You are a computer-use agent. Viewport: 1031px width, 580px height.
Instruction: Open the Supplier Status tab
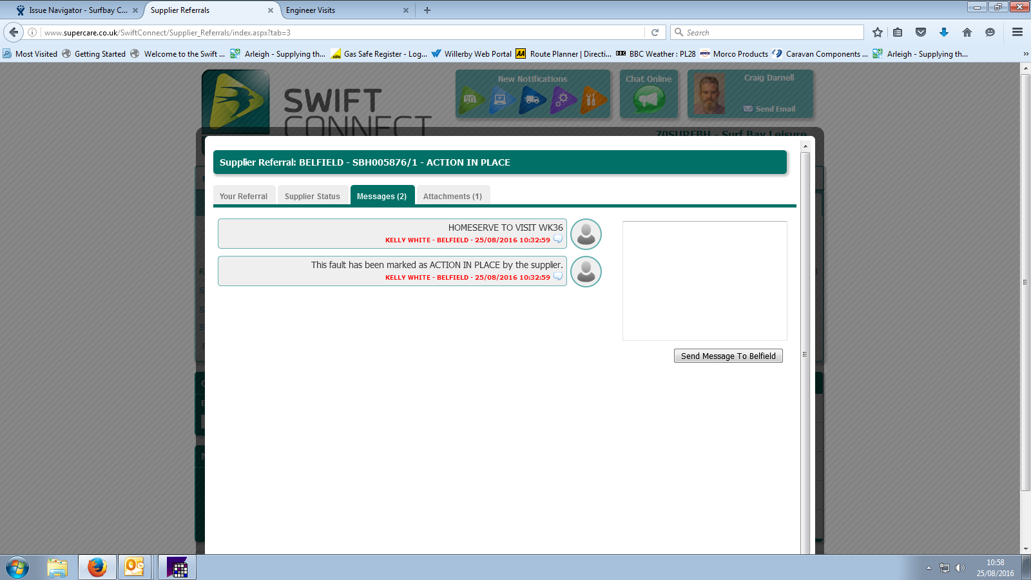[x=313, y=196]
